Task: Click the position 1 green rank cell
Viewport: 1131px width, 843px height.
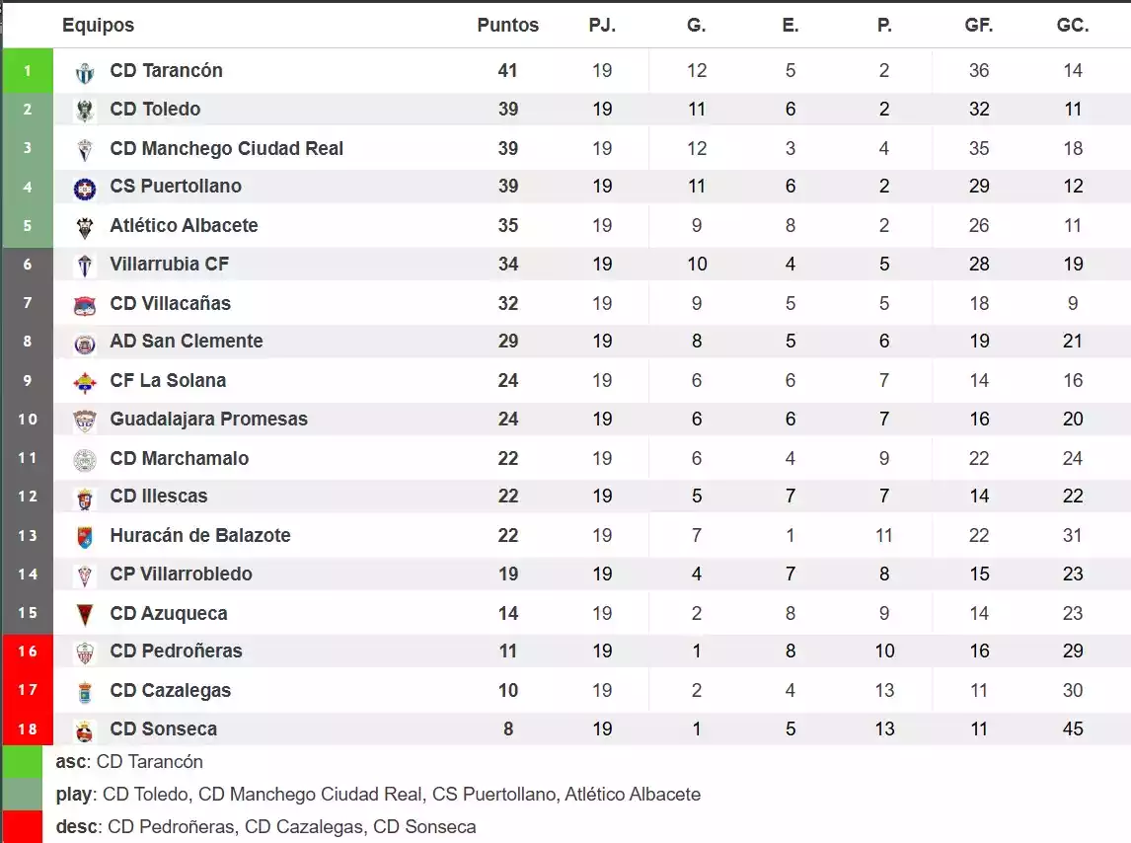Action: [28, 71]
